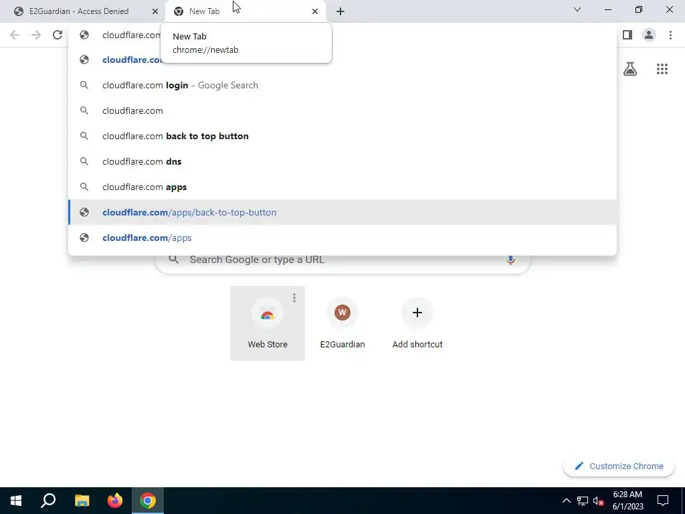Show hidden system tray icons
Viewport: 685px width, 514px height.
click(566, 501)
